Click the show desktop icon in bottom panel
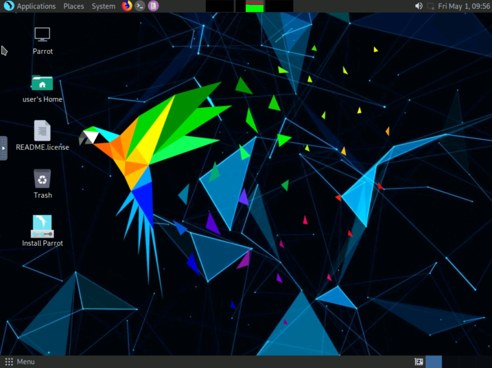The image size is (492, 368). pyautogui.click(x=418, y=362)
